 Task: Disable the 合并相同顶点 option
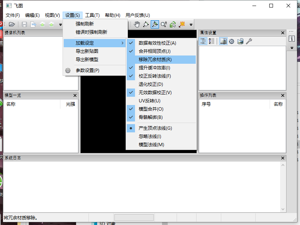coord(155,51)
